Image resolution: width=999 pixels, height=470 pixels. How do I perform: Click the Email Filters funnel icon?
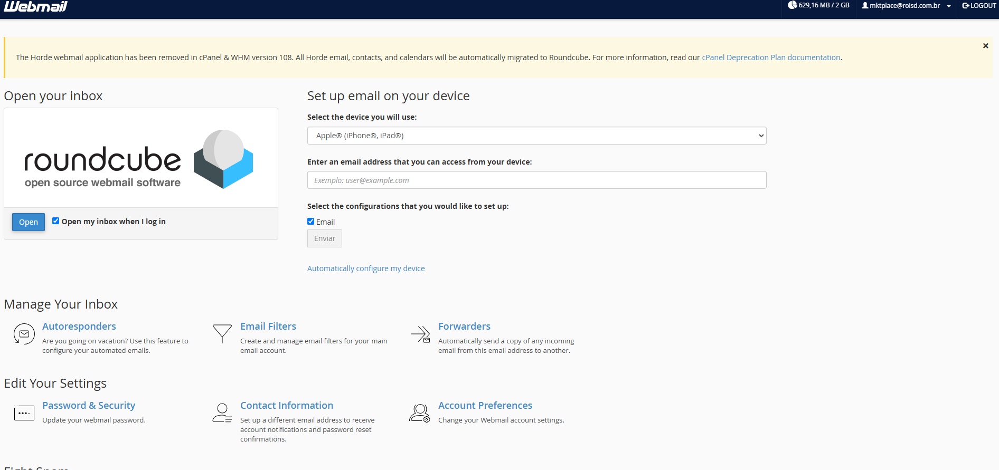(x=222, y=334)
